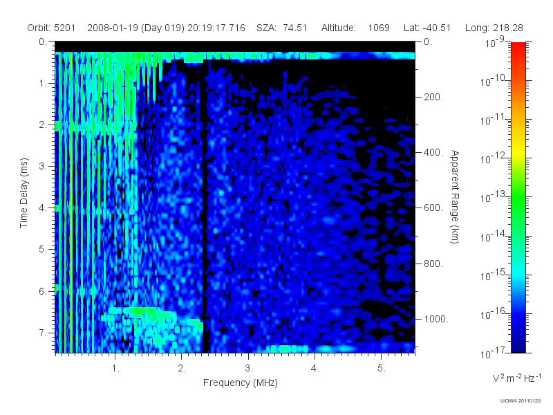Click the 10^-13 colorbar label
This screenshot has height=415, width=553.
pyautogui.click(x=494, y=196)
